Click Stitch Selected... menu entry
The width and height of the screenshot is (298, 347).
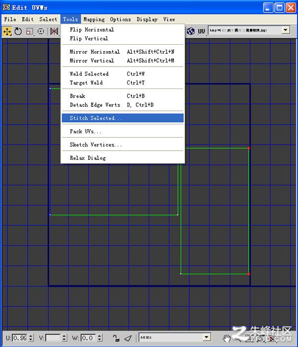(123, 118)
